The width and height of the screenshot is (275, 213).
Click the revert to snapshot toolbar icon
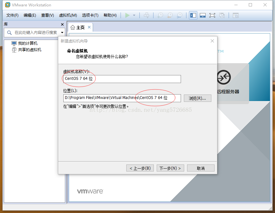(170, 15)
